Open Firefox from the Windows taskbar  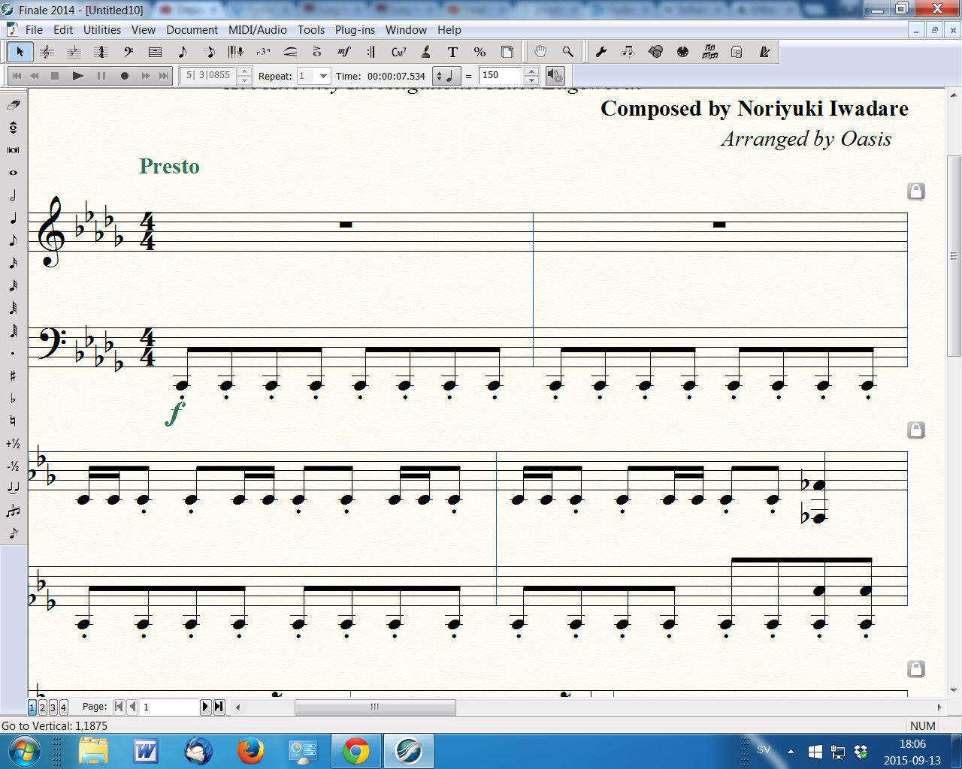point(250,751)
